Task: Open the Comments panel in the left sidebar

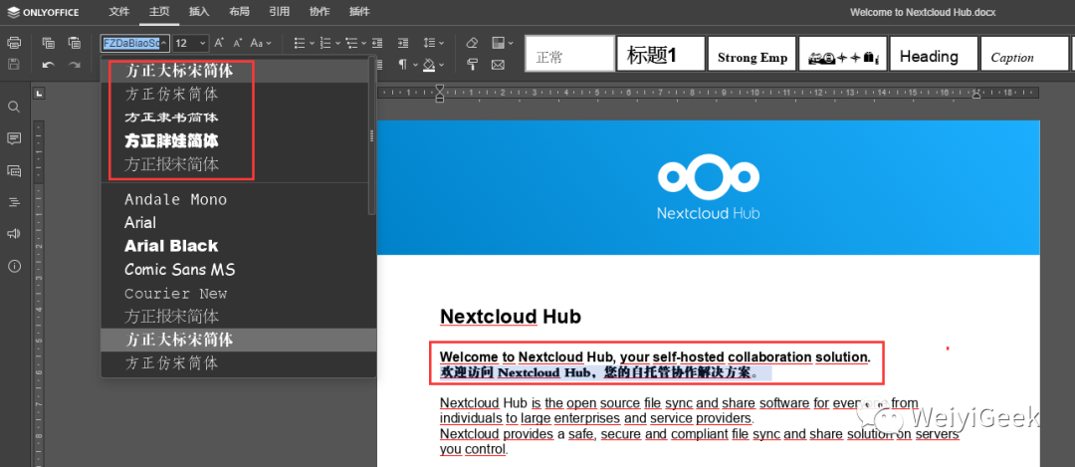Action: tap(14, 138)
